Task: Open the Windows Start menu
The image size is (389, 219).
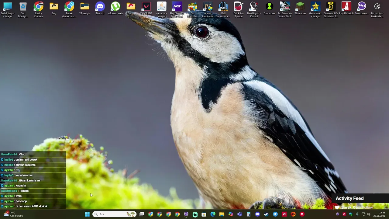Action: [87, 214]
